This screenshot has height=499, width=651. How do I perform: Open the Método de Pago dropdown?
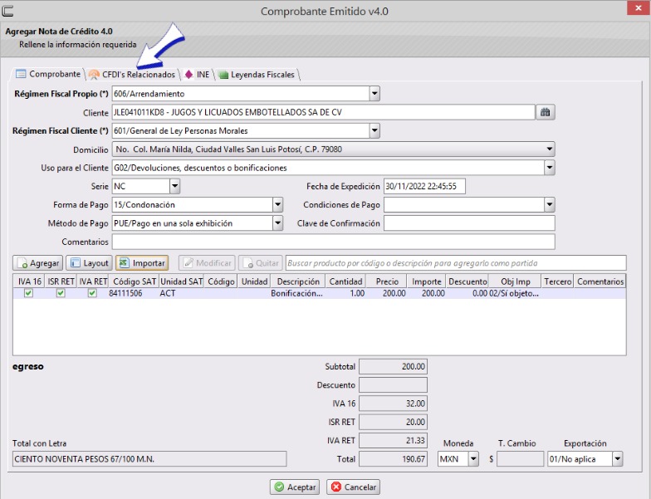tap(277, 223)
